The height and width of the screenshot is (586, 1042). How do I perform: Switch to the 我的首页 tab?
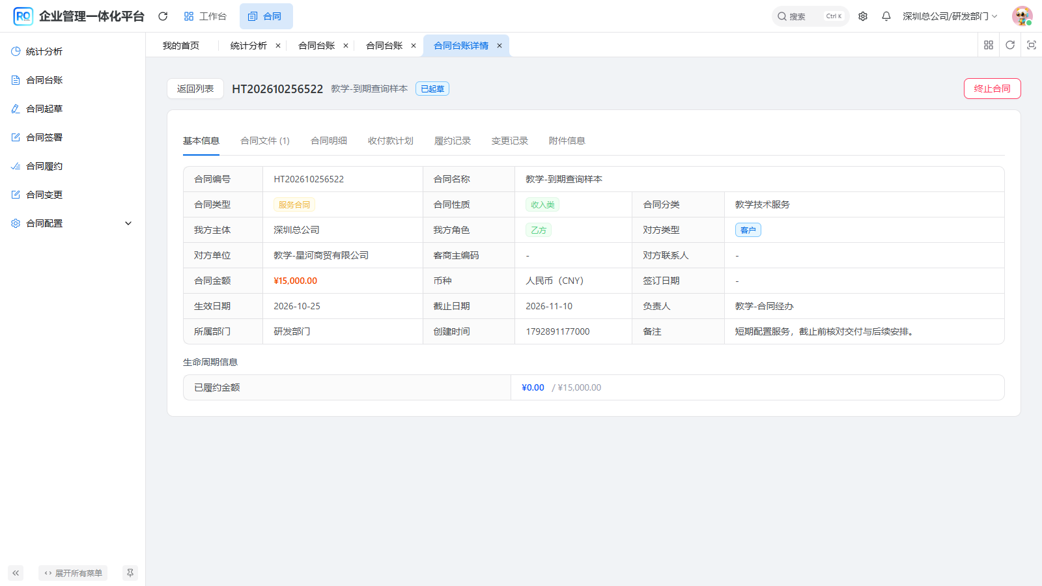click(181, 46)
